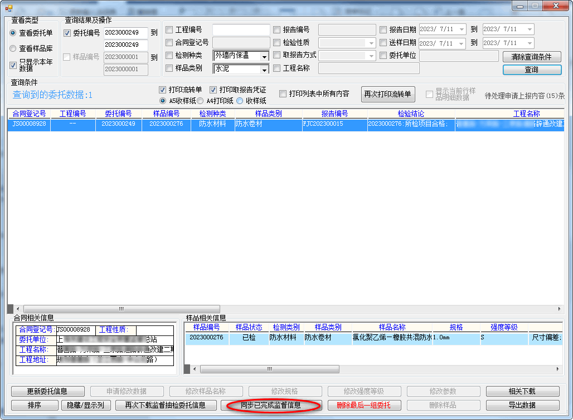Click 同步已完成监督信息 button
The width and height of the screenshot is (573, 420).
271,405
